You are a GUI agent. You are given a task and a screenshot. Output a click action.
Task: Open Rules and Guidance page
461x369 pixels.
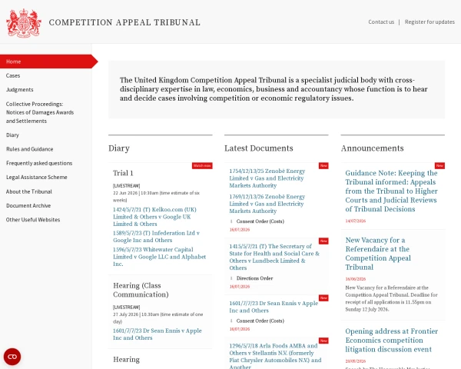(x=30, y=149)
